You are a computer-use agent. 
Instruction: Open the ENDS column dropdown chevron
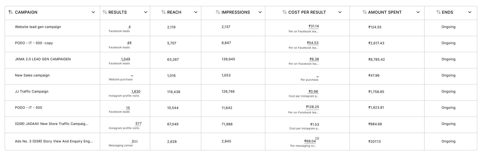coord(470,12)
